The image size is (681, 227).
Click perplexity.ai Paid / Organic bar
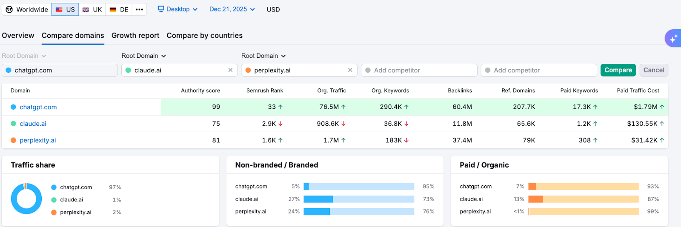tap(584, 212)
